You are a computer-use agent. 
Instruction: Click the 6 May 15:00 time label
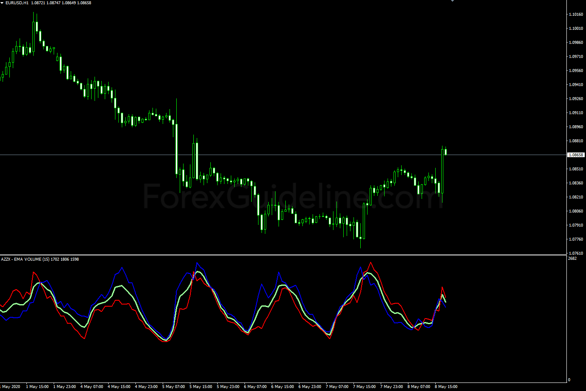click(282, 387)
